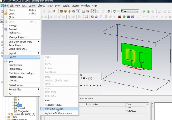
Task: Click the green cube solver icon
Action: [144, 11]
